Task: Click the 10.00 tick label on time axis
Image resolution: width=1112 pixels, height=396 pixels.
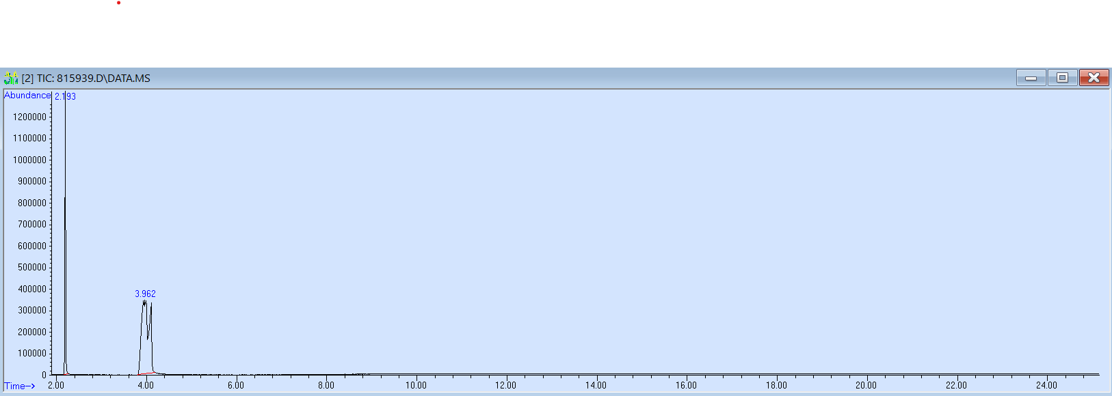Action: (x=416, y=385)
